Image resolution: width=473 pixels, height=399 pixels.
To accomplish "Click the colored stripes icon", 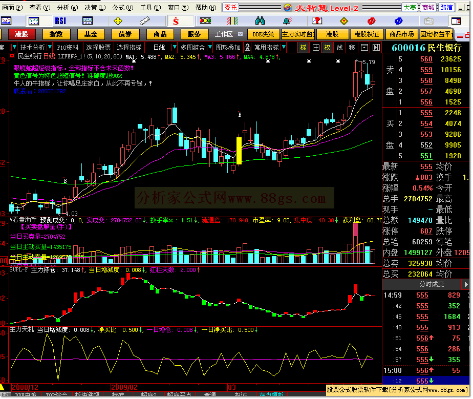I will 232,21.
